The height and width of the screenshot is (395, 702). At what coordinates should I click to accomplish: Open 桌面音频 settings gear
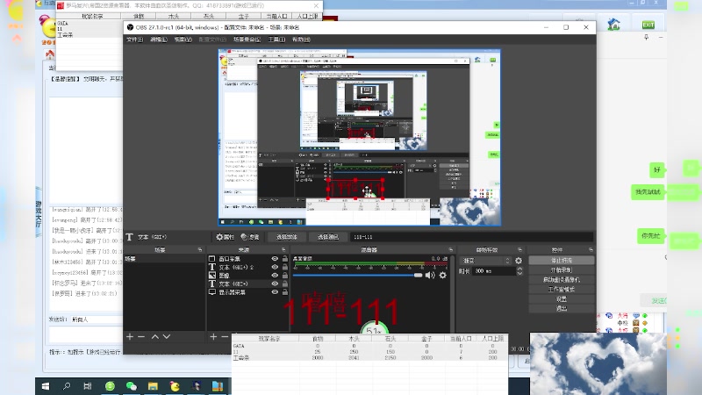click(443, 276)
